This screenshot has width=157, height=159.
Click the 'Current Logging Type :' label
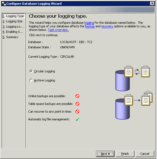pos(44,57)
